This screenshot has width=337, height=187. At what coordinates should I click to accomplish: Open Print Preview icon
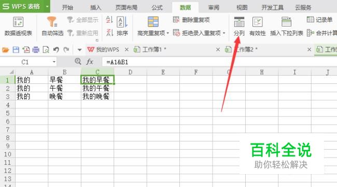[46, 50]
